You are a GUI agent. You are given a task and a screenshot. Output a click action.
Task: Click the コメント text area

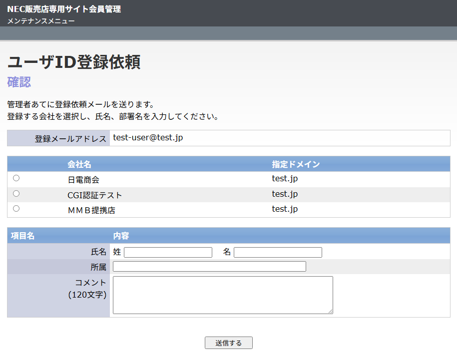223,295
